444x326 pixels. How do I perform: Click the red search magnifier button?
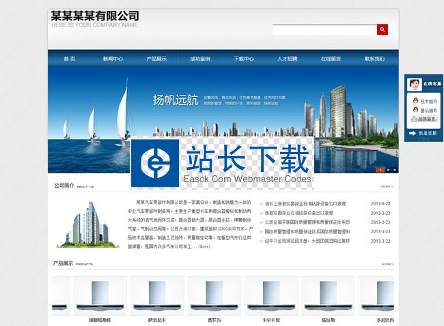[382, 29]
